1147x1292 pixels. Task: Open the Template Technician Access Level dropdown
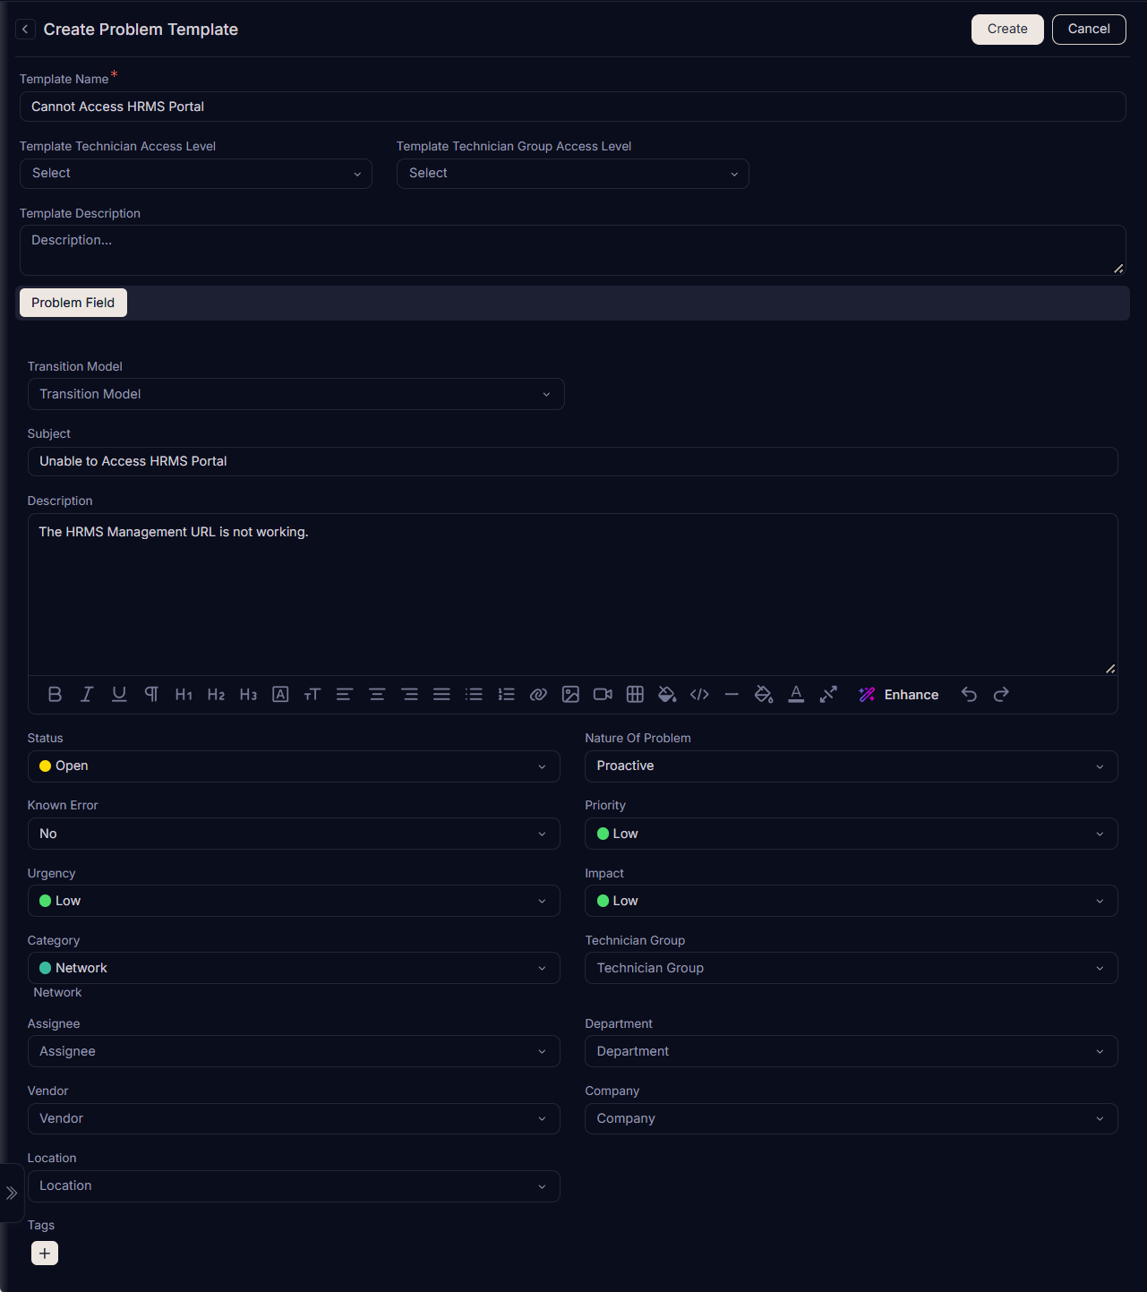point(196,174)
